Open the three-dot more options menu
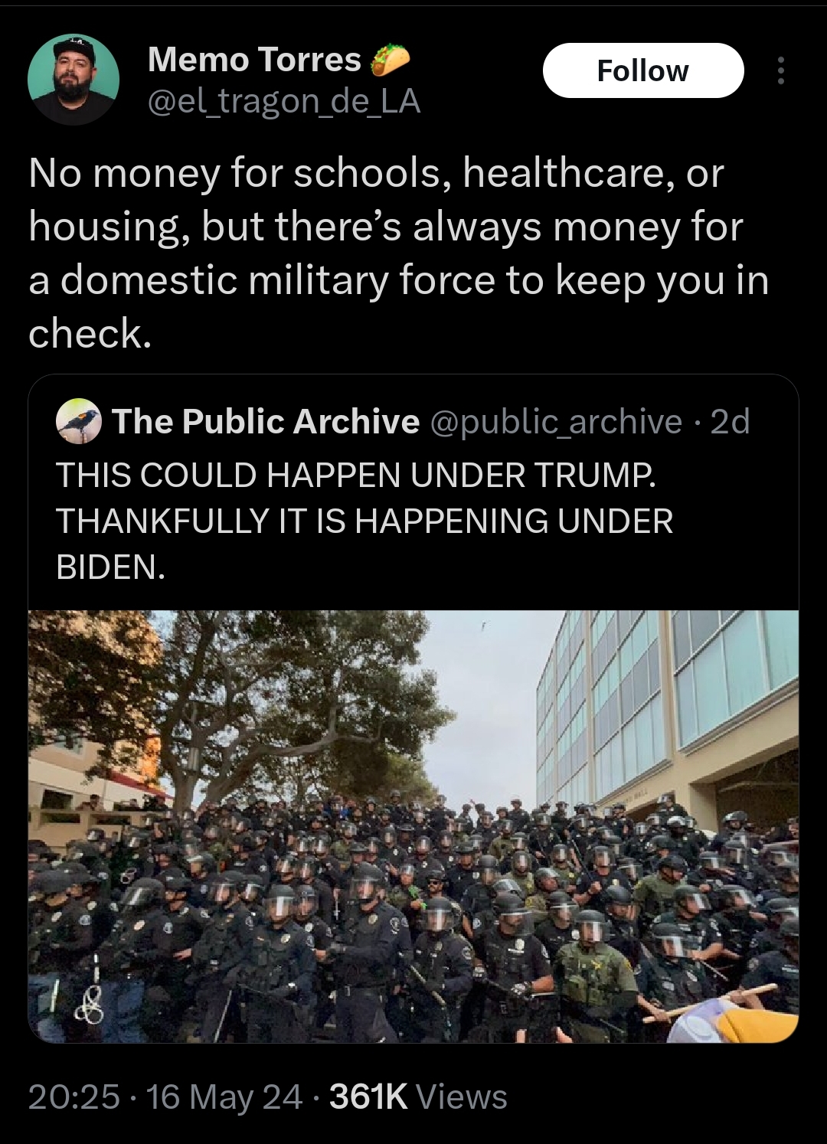Screen dimensions: 827x1144 pyautogui.click(x=780, y=70)
